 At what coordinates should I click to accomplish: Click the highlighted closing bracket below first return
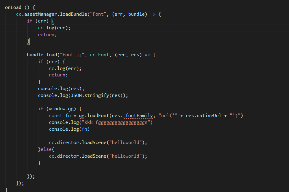click(28, 41)
